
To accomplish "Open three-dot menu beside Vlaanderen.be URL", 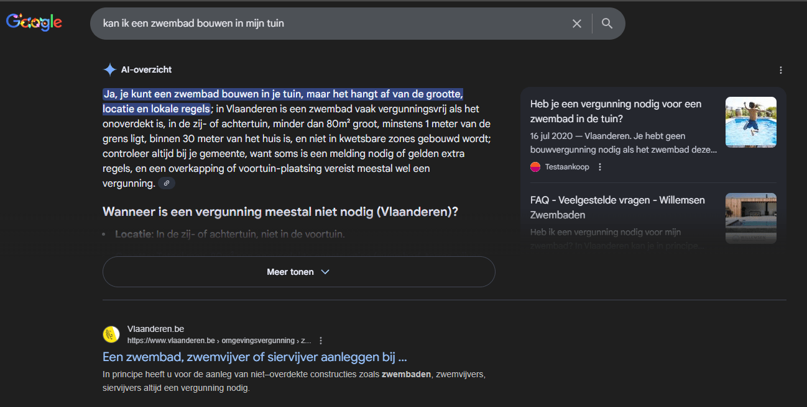I will tap(321, 341).
